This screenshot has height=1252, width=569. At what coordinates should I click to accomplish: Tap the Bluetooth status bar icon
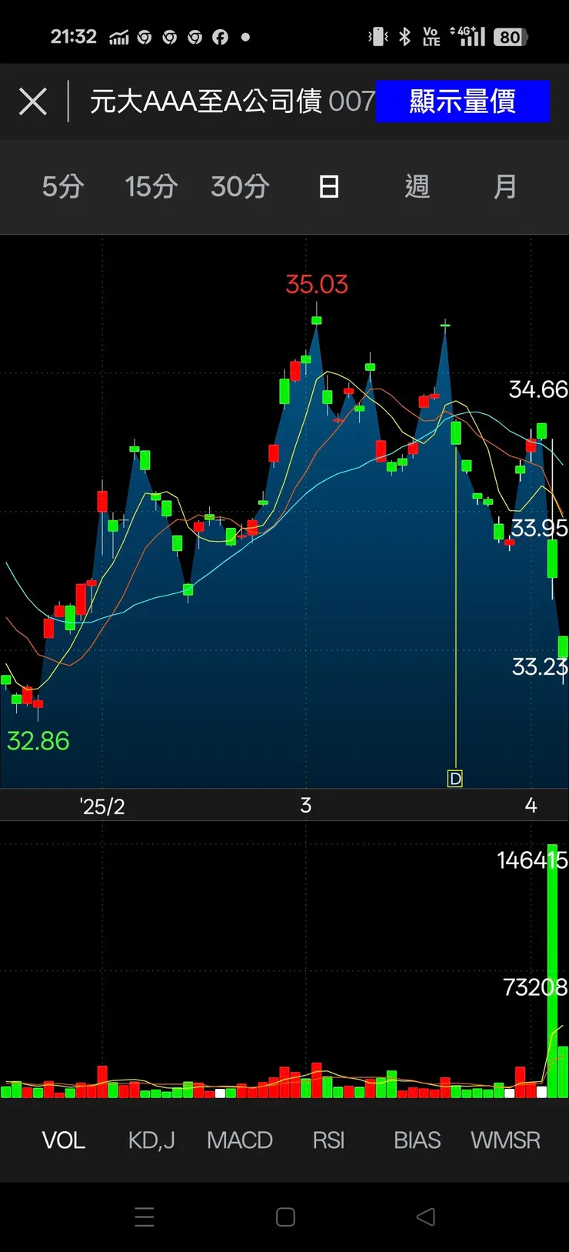point(405,36)
